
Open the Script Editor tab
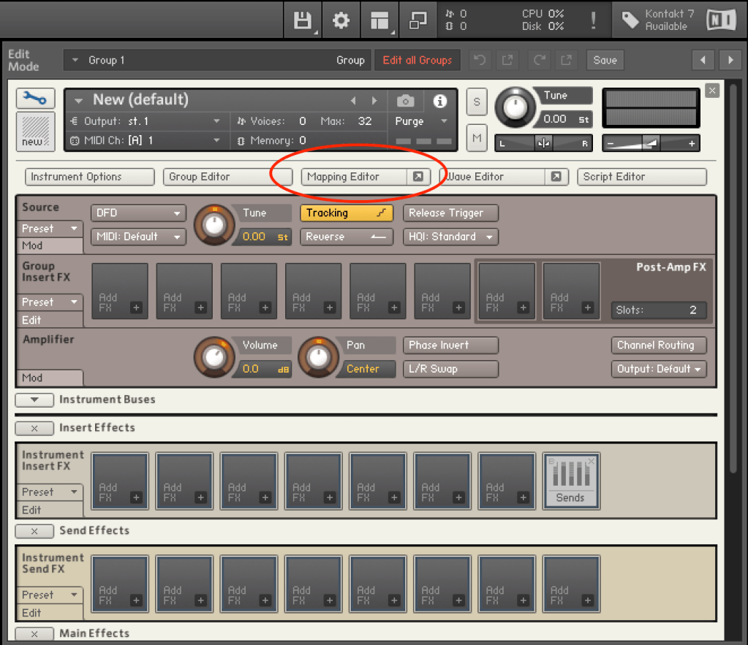[641, 177]
